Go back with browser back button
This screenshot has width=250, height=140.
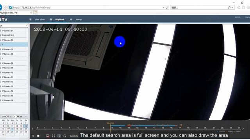pyautogui.click(x=1, y=7)
